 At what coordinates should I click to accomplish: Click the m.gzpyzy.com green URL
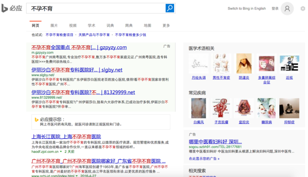[42, 52]
